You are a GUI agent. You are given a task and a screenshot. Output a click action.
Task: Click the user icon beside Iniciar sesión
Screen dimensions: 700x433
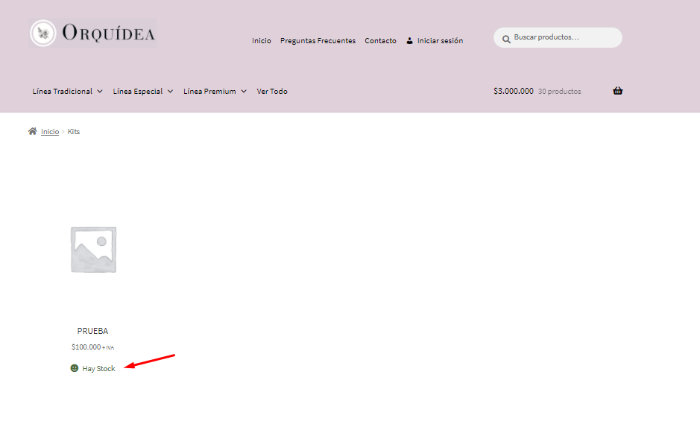(x=409, y=41)
